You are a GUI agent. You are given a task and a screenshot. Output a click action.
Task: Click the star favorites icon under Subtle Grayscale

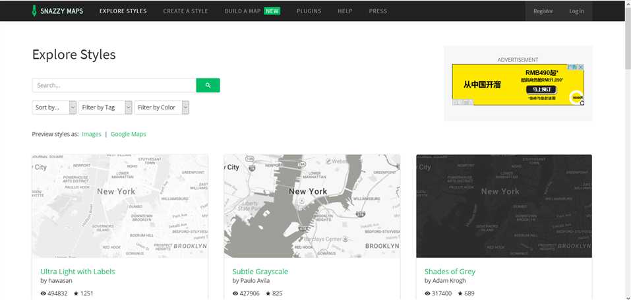point(268,293)
